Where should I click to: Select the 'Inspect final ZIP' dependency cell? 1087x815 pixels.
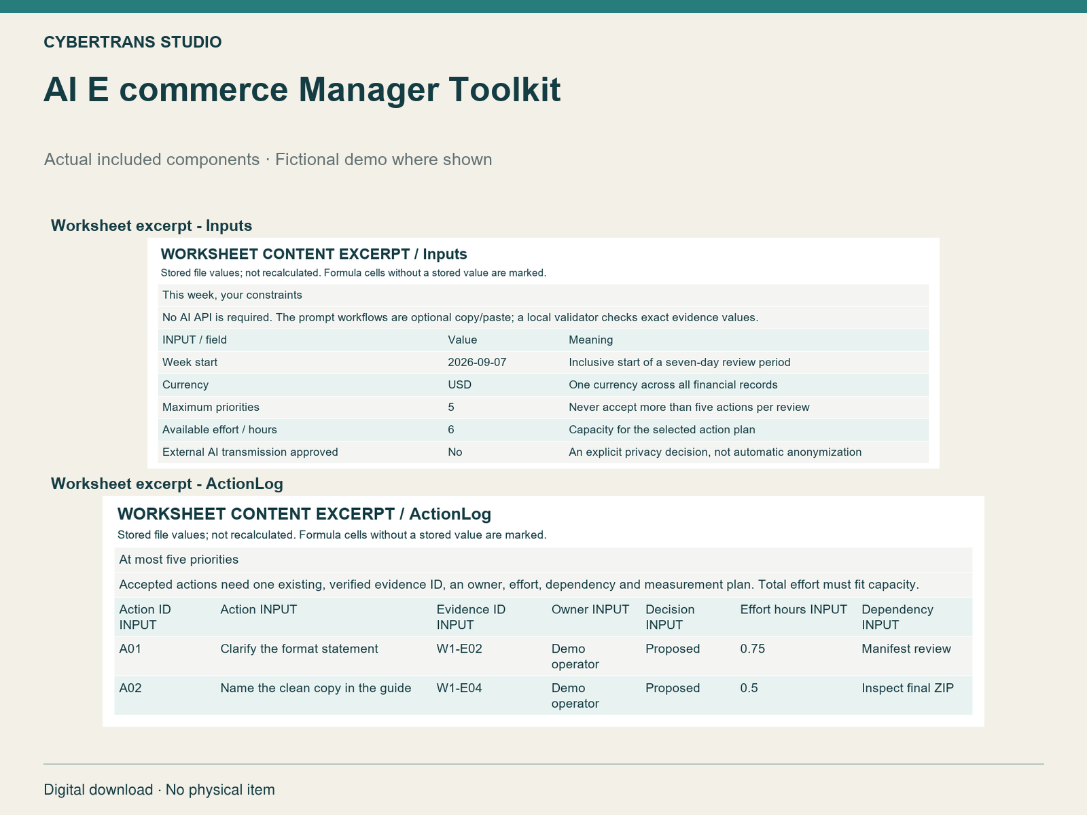(908, 688)
